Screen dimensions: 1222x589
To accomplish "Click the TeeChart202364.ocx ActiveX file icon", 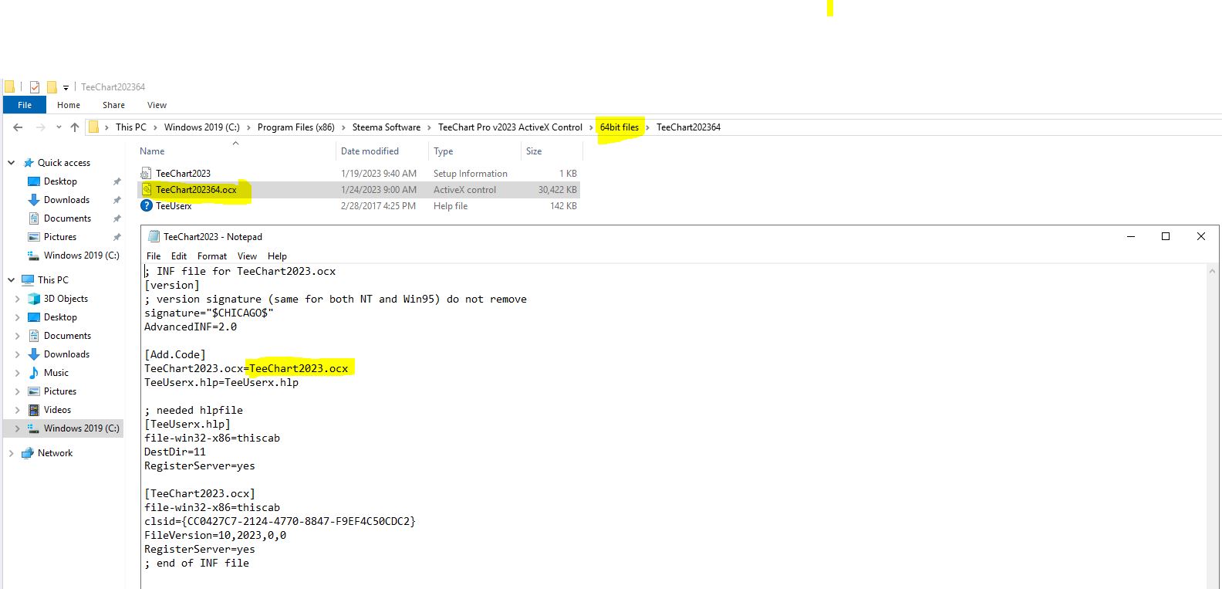I will (x=147, y=190).
